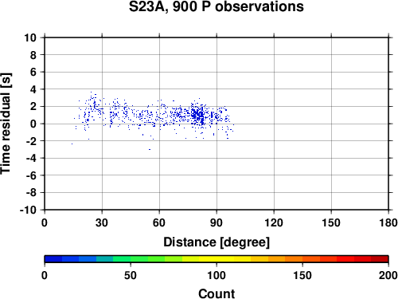Screen dimensions: 398x299
Task: Click the plot title 'S23A, 900 P observations'
Action: tap(216, 6)
